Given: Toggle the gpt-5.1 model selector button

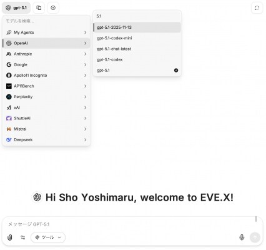Looking at the screenshot, I should click(16, 7).
